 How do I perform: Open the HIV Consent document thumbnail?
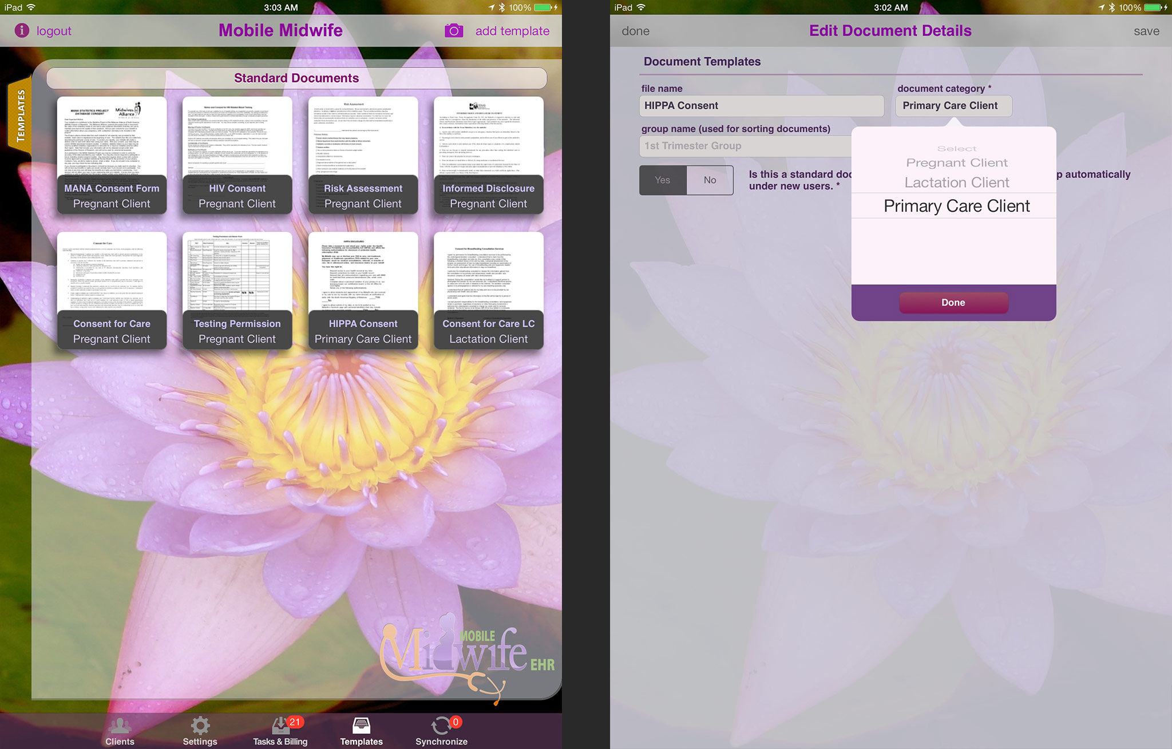point(237,155)
